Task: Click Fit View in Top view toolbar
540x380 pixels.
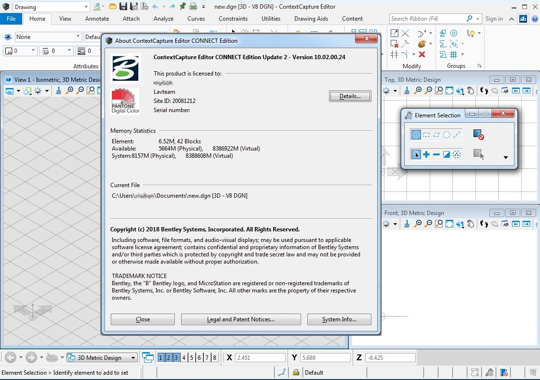Action: [x=449, y=90]
